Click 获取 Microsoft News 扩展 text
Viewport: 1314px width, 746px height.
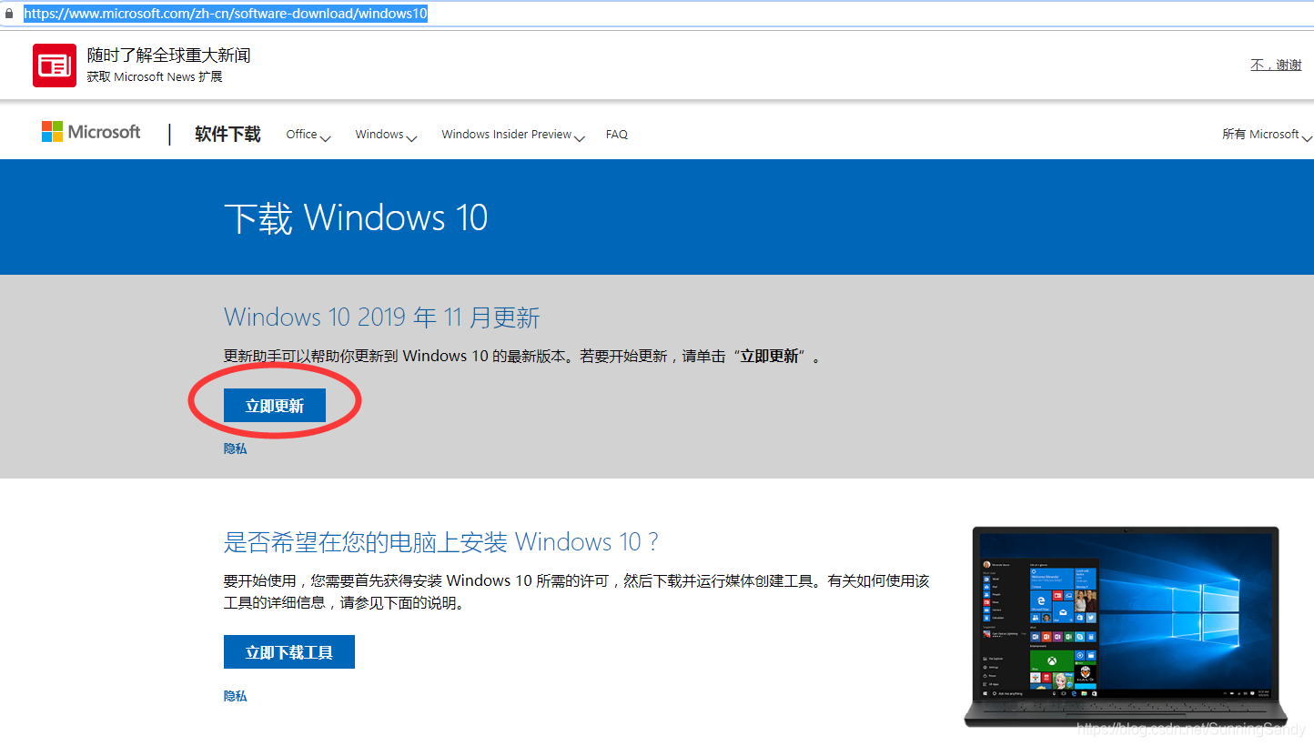(155, 77)
